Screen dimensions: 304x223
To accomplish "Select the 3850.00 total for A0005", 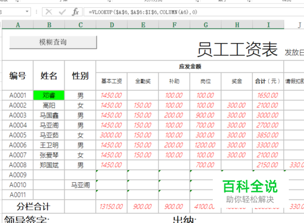I will click(268, 135).
